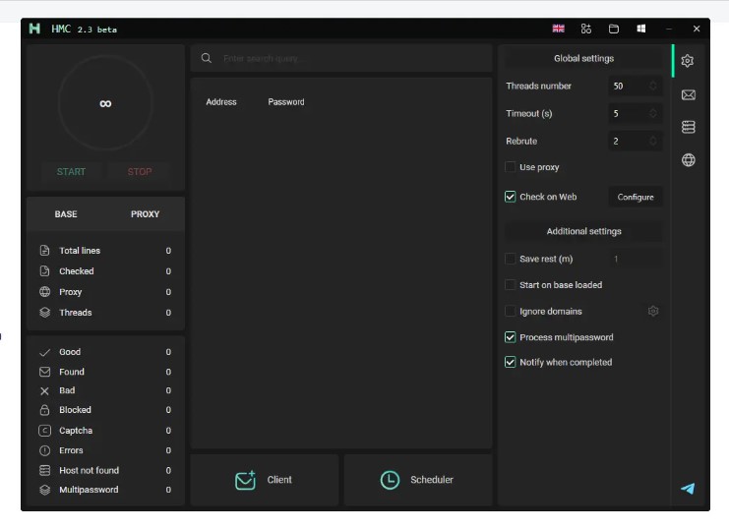Switch to the BASE tab

[x=66, y=214]
